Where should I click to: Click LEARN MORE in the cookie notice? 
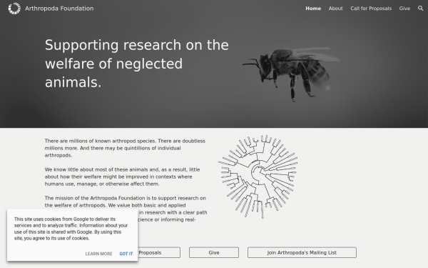point(98,254)
